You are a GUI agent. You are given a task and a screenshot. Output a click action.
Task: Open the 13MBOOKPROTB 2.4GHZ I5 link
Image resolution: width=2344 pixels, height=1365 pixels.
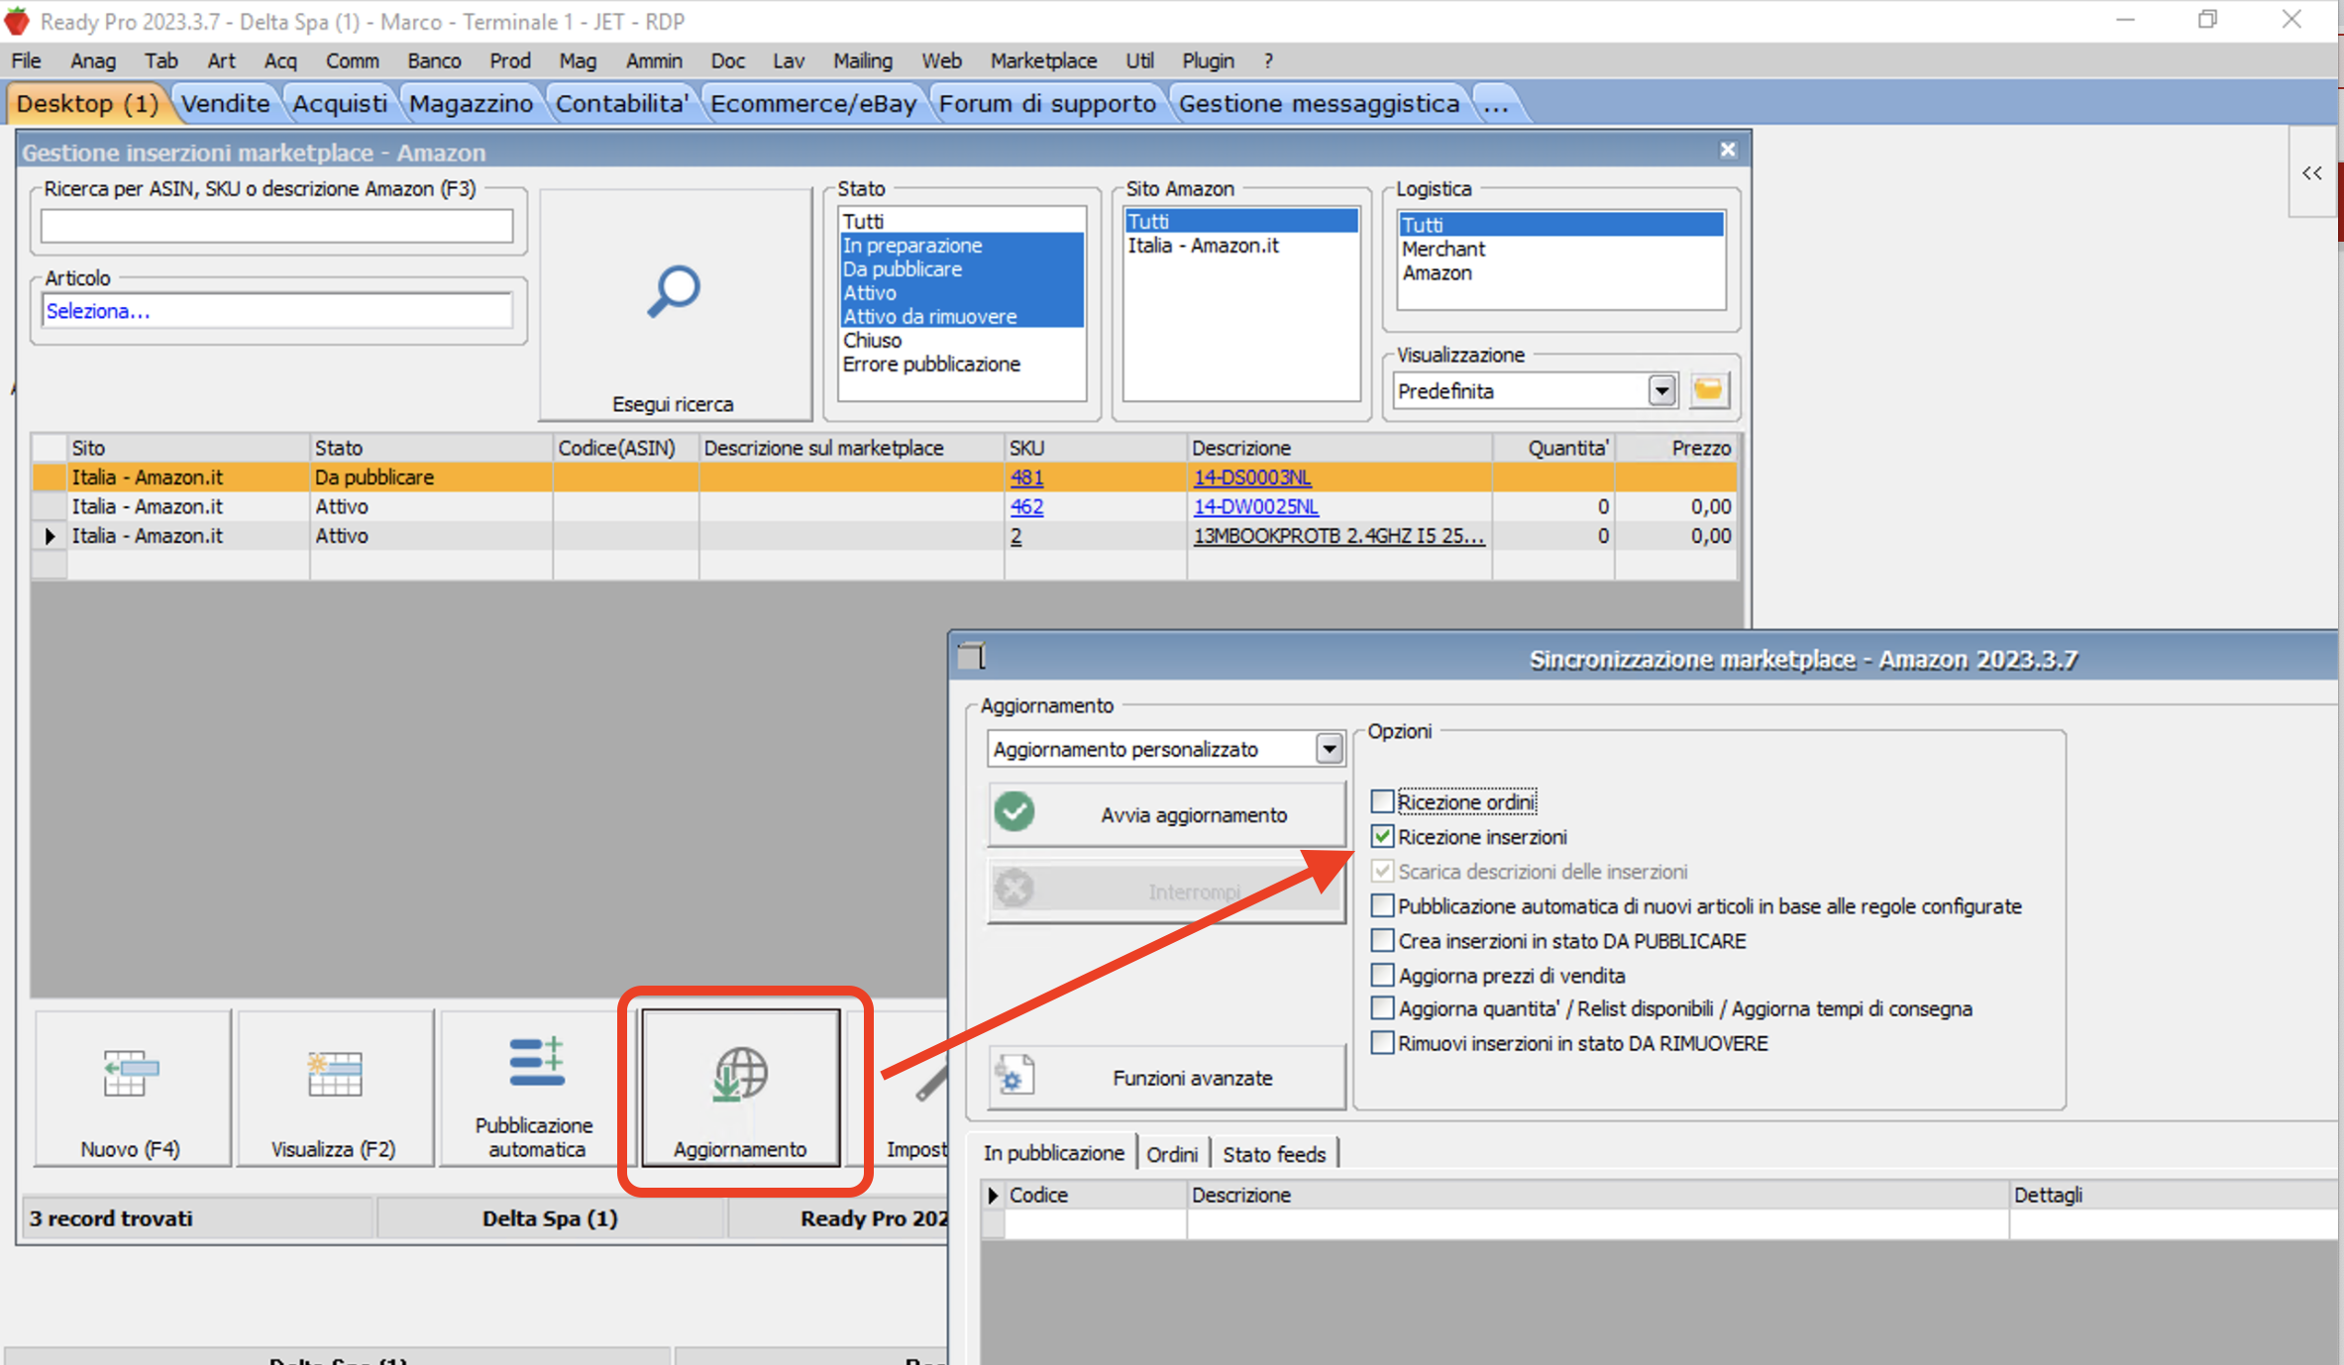point(1339,536)
